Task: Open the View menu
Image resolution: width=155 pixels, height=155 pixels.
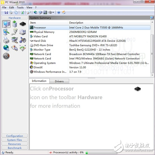Action: [29, 7]
